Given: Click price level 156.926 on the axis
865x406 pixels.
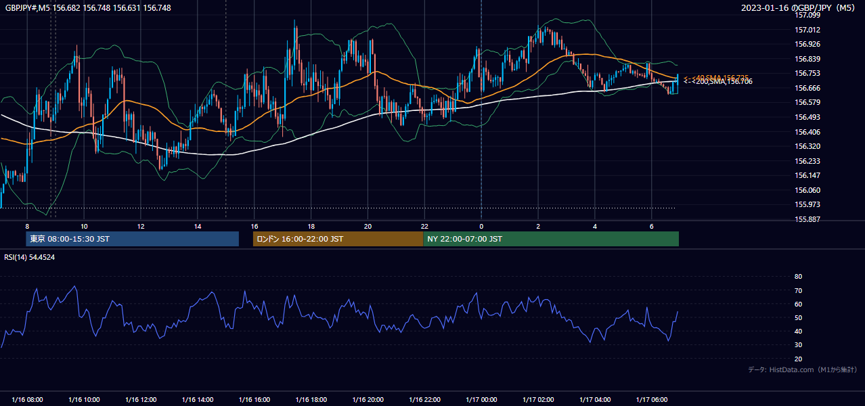Looking at the screenshot, I should click(x=807, y=45).
